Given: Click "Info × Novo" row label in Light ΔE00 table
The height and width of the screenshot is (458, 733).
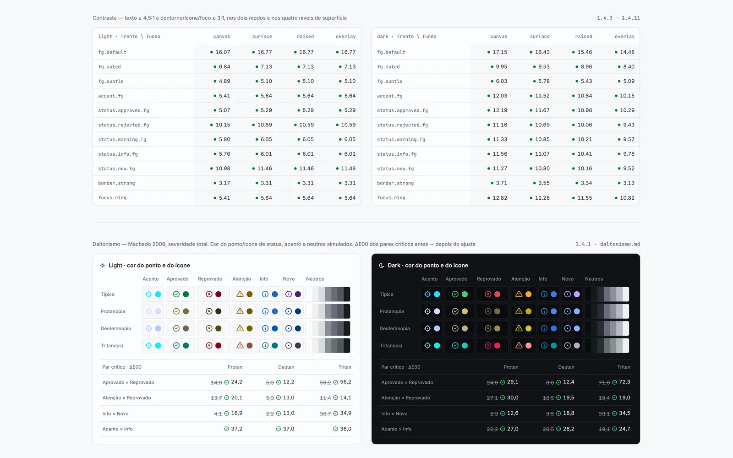Looking at the screenshot, I should 115,414.
